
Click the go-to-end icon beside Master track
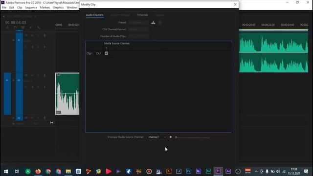(x=52, y=123)
